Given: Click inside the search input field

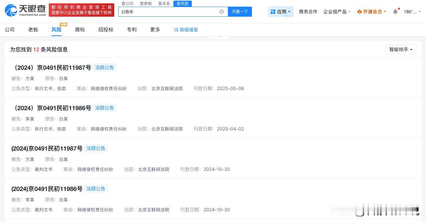Looking at the screenshot, I should coord(167,11).
